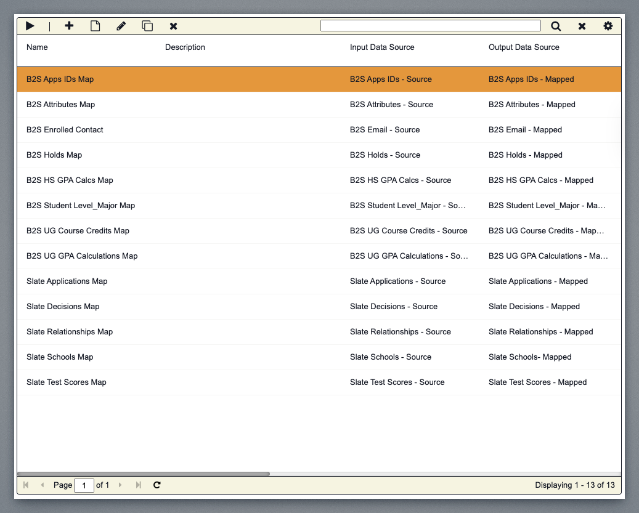
Task: Click the page number input box
Action: pyautogui.click(x=84, y=485)
